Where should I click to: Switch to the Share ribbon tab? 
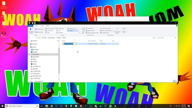[42, 26]
